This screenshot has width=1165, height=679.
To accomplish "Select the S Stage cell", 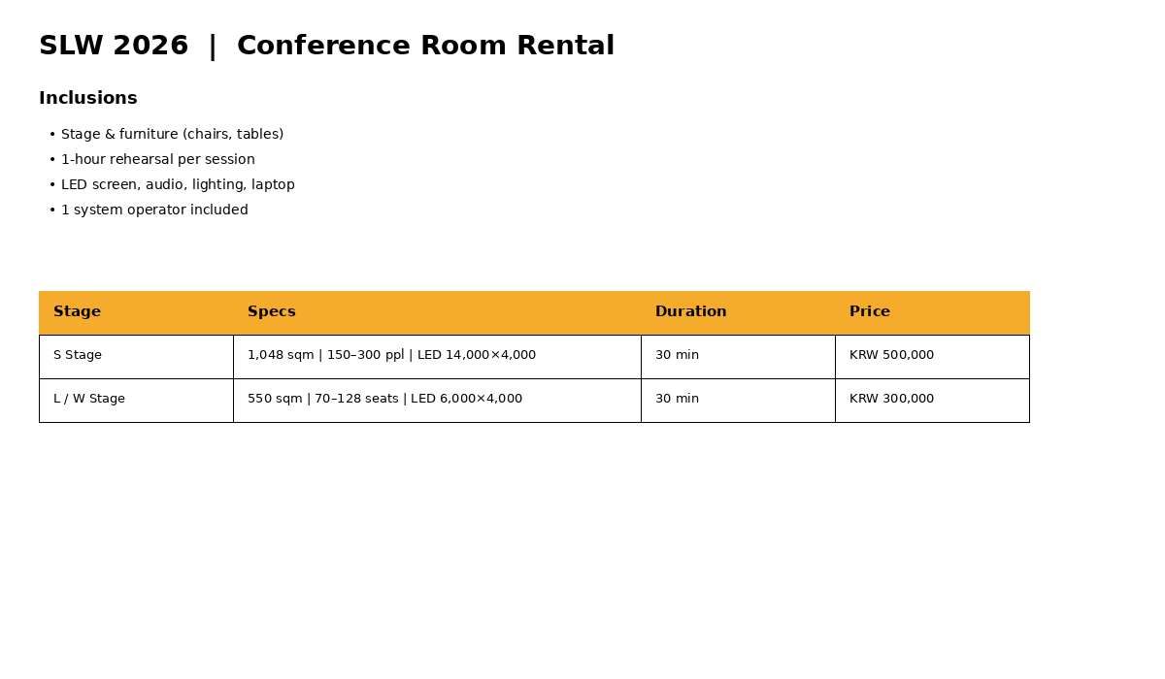I will point(78,356).
